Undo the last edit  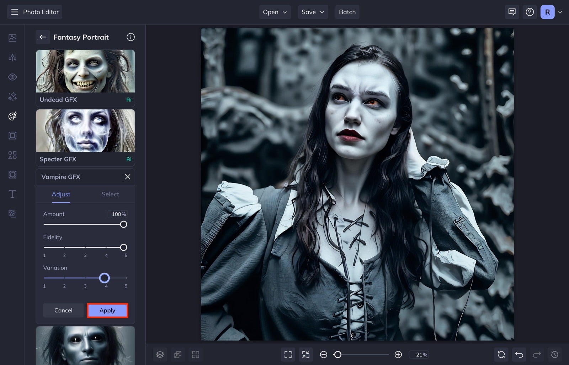pyautogui.click(x=519, y=354)
